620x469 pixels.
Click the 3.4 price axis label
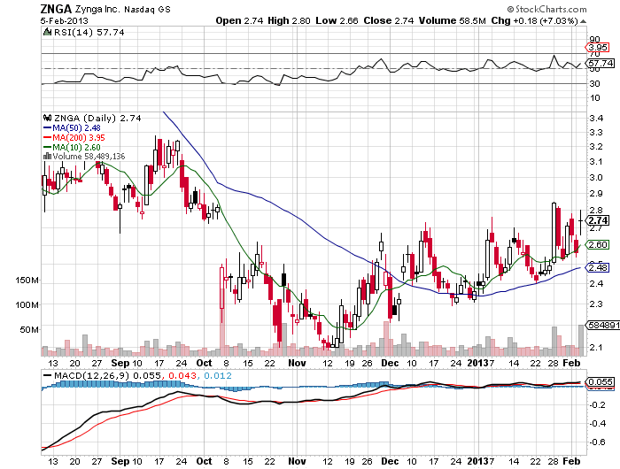596,119
